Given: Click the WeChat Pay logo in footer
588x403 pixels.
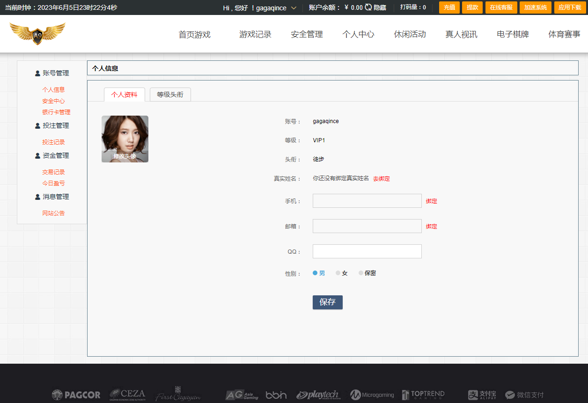Looking at the screenshot, I should click(x=524, y=395).
